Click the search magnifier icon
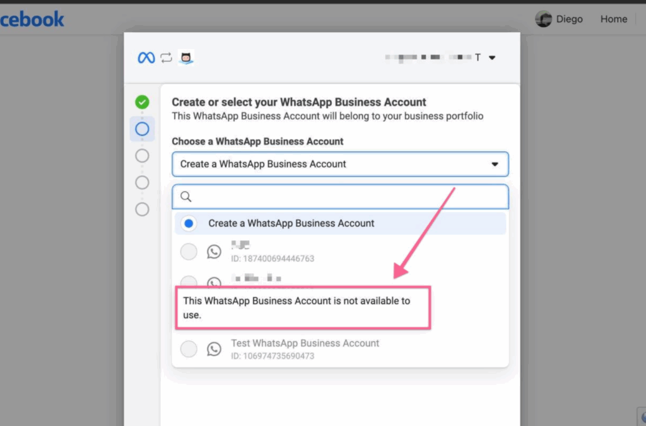 point(186,197)
